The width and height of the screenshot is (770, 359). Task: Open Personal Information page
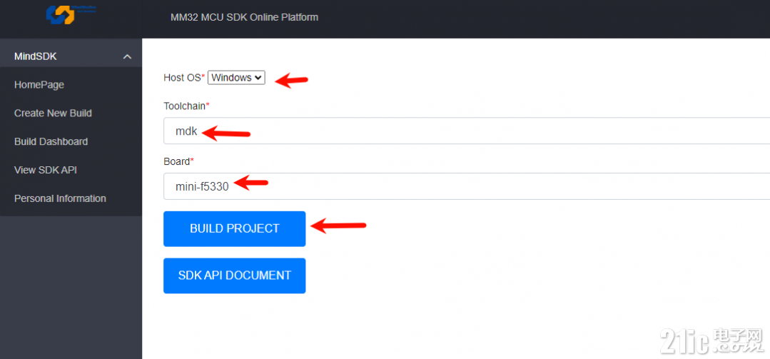tap(60, 198)
